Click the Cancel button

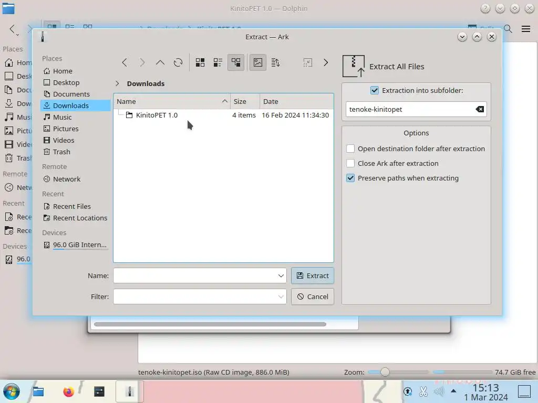pos(312,297)
